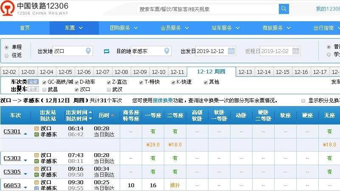Swap departure and destination stations
This screenshot has width=340, height=191.
point(107,51)
